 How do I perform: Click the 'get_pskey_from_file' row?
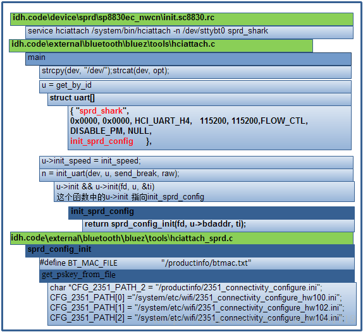coord(197,276)
